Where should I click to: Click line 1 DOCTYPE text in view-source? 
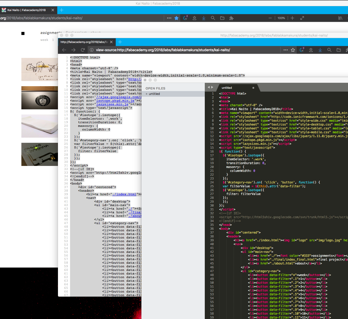[x=85, y=57]
